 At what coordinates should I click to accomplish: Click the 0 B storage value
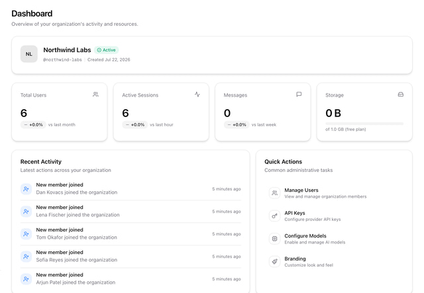point(333,113)
